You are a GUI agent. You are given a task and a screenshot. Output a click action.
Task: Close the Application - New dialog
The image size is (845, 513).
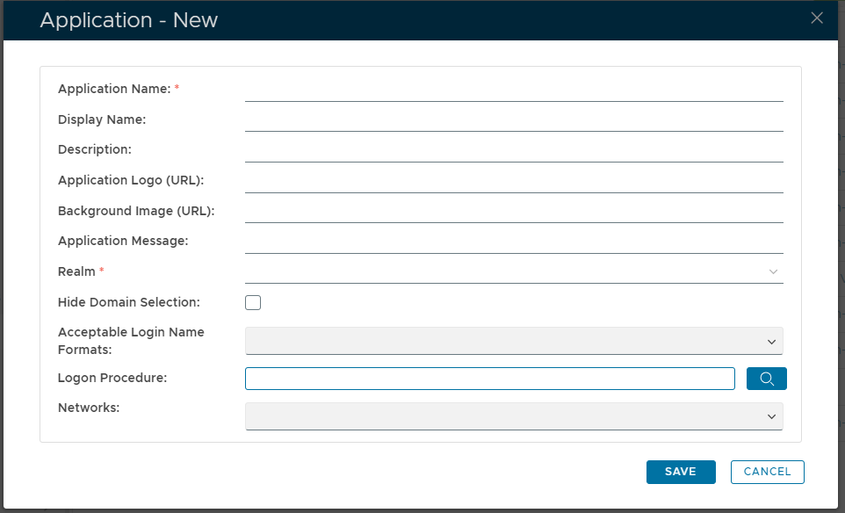pyautogui.click(x=817, y=18)
